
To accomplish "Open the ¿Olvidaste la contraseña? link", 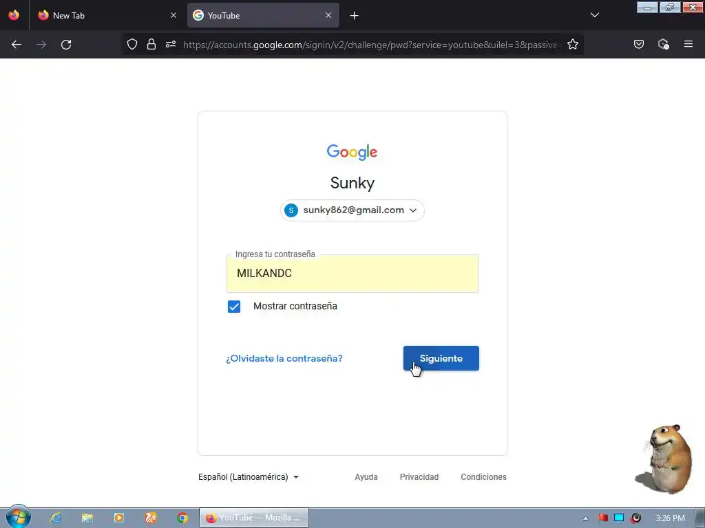I will coord(284,358).
